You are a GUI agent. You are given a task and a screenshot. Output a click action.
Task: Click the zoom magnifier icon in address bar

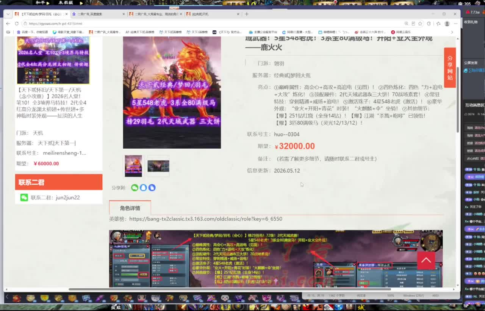tap(406, 24)
